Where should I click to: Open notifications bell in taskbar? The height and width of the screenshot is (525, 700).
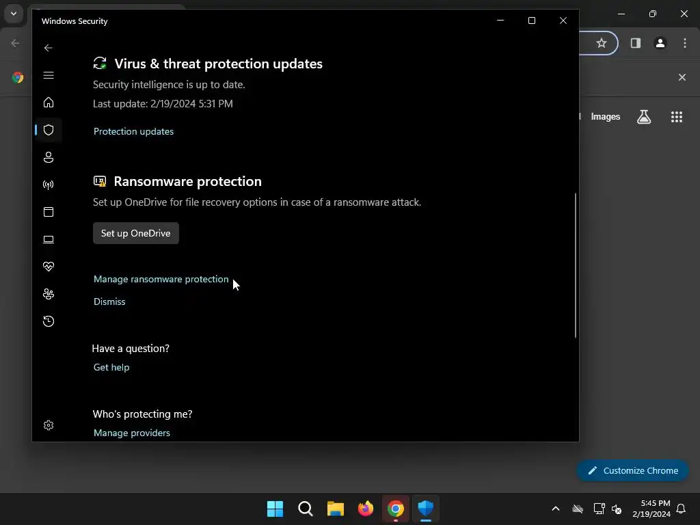pos(682,509)
